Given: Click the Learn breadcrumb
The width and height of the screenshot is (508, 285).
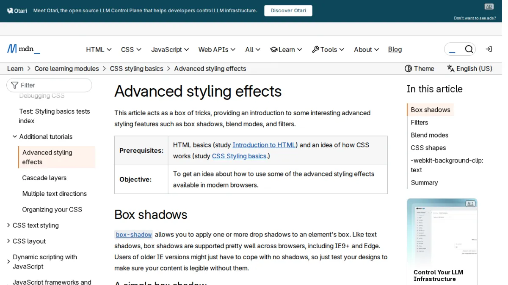Looking at the screenshot, I should 15,68.
